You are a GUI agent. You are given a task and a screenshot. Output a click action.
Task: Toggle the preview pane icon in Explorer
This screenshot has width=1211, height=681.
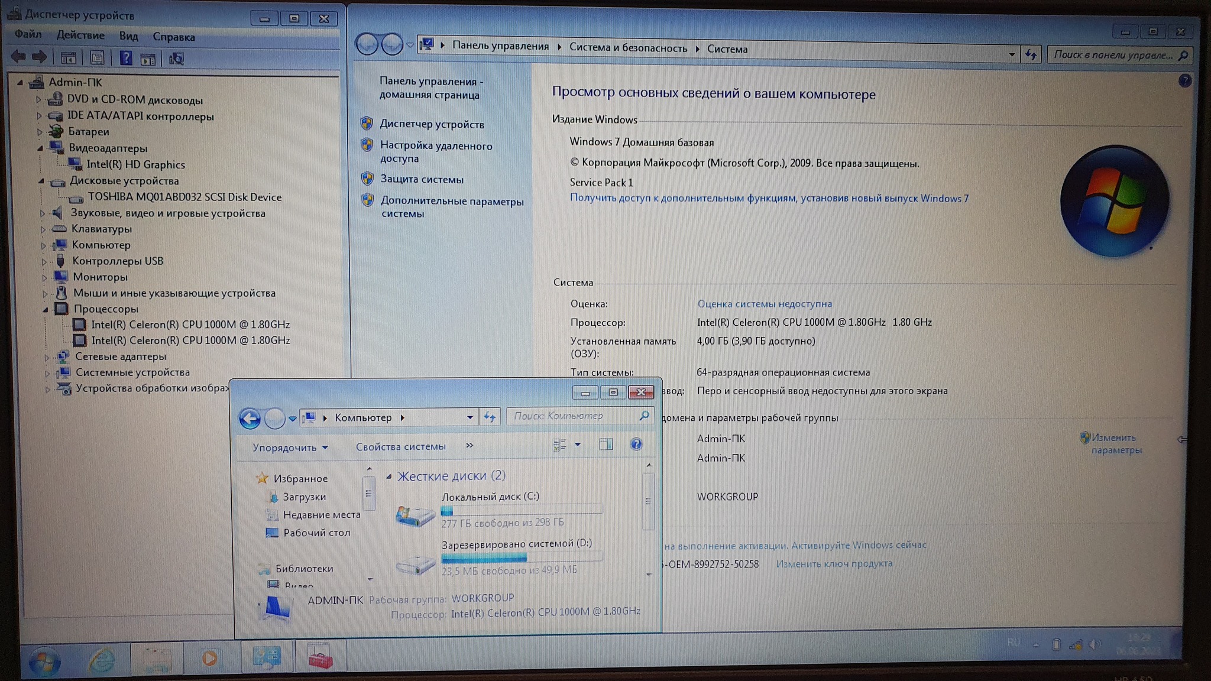[x=605, y=445]
